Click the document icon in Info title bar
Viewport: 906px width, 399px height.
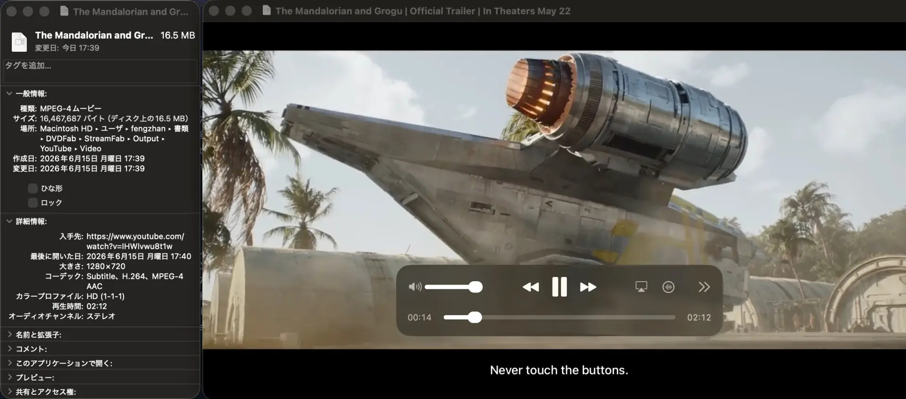click(x=64, y=11)
